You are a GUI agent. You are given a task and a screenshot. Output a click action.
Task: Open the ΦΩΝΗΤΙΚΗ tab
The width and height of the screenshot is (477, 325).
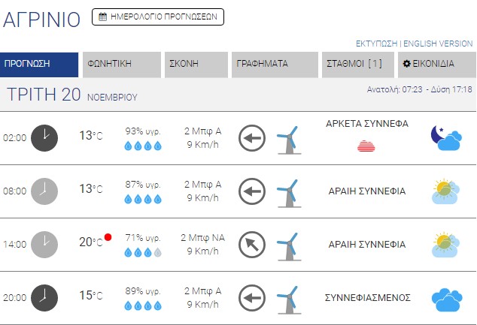(x=122, y=65)
